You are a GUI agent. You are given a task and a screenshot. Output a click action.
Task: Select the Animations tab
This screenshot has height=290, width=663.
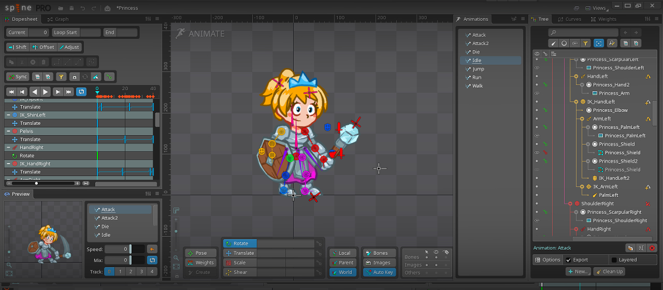pos(472,19)
